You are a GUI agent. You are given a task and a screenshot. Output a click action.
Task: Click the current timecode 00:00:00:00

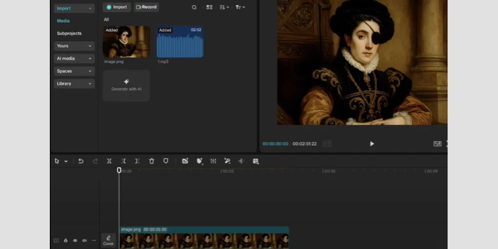click(x=275, y=144)
